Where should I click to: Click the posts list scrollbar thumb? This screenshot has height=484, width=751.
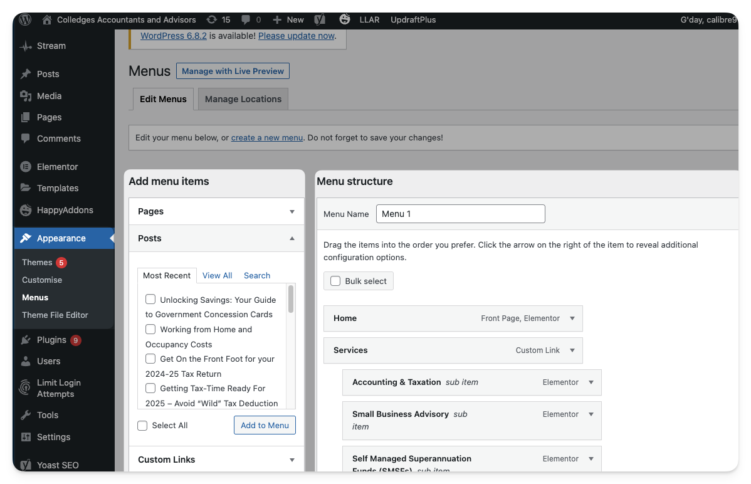tap(290, 299)
